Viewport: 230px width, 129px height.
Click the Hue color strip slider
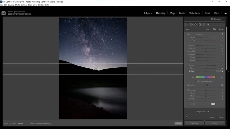pos(206,77)
